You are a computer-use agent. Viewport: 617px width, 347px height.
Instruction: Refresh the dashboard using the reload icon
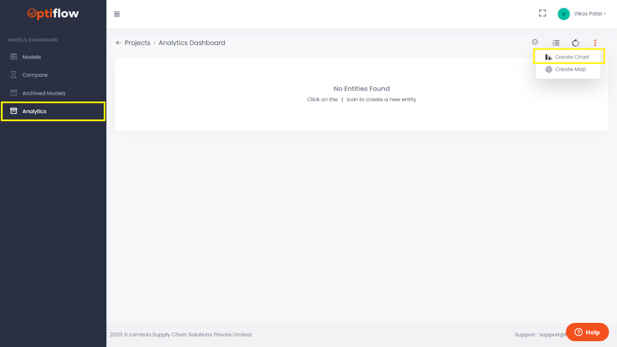click(575, 42)
